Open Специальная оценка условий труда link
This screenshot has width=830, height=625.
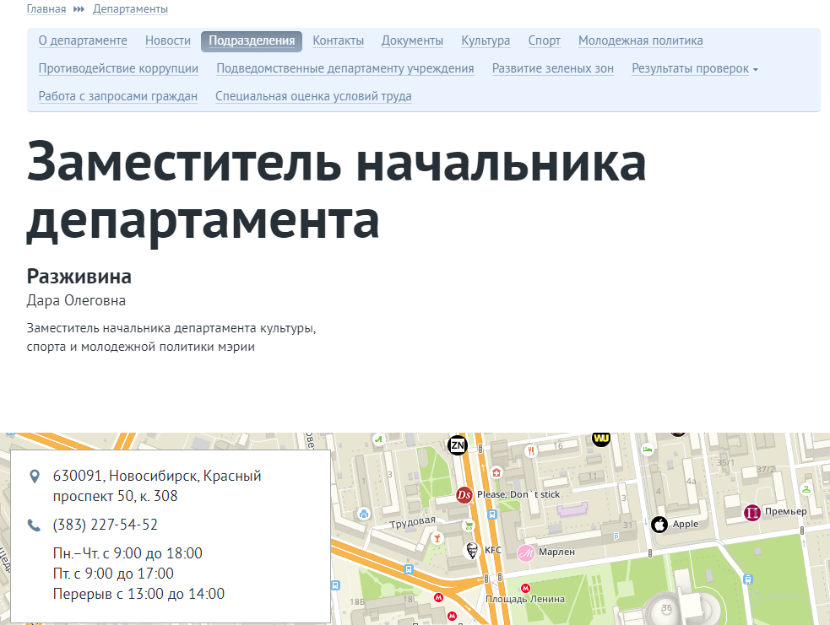click(313, 96)
